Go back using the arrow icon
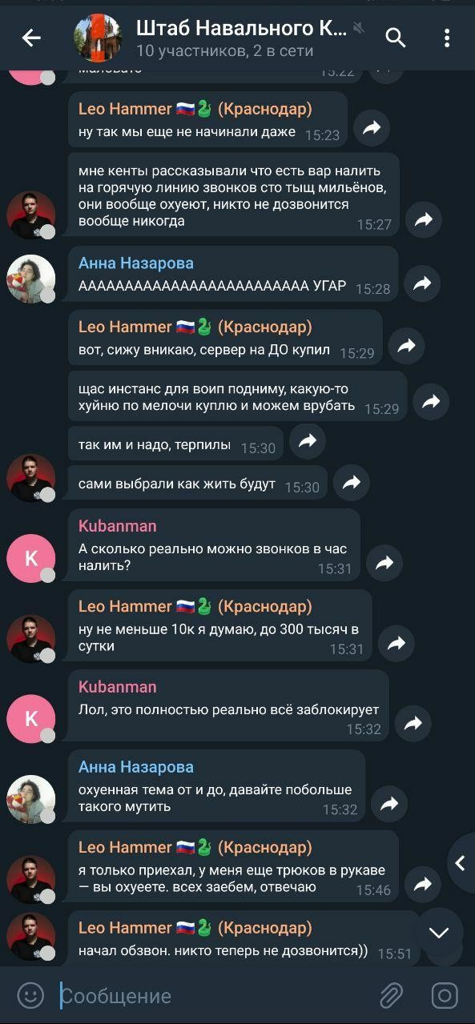The height and width of the screenshot is (1024, 475). pos(31,37)
